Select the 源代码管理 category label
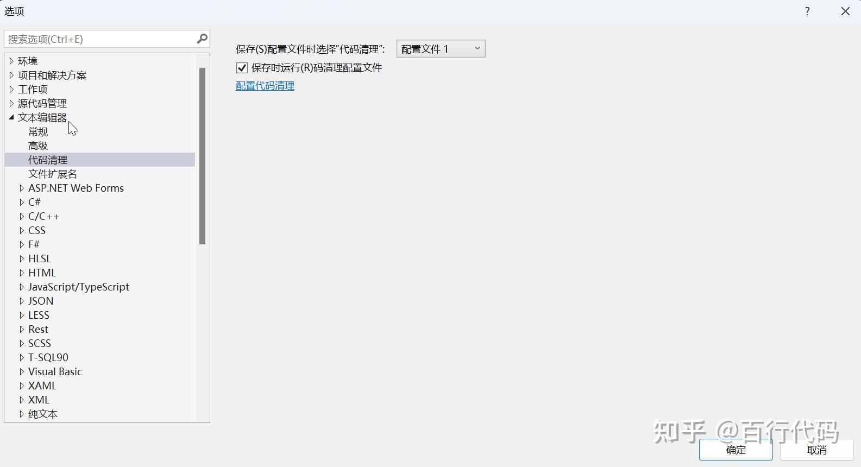Image resolution: width=861 pixels, height=467 pixels. pos(42,103)
